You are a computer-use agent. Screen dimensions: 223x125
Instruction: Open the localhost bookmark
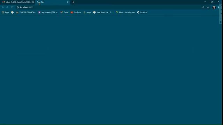tap(142, 12)
